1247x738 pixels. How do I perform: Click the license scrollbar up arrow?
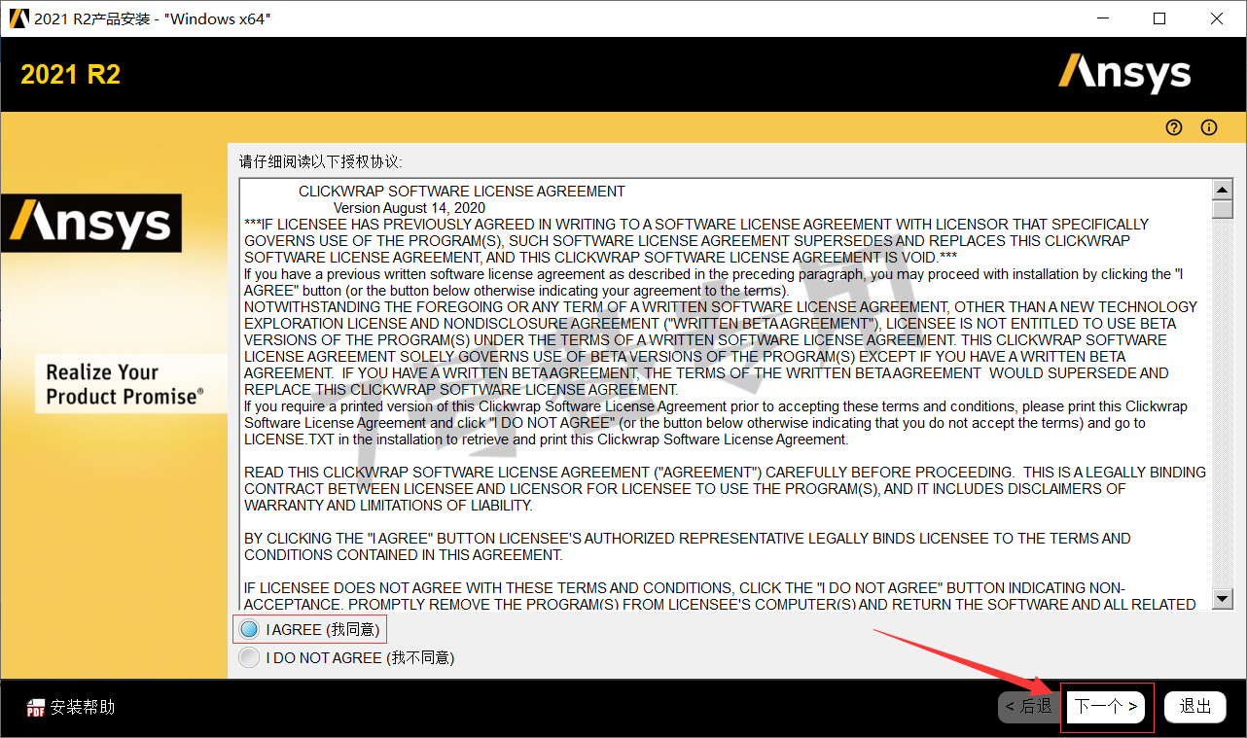(x=1222, y=190)
